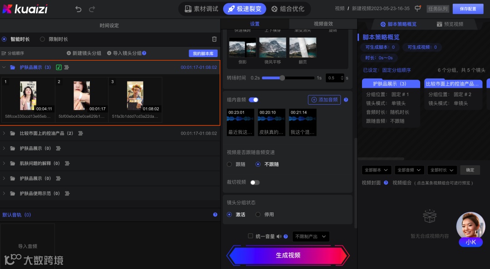490x269 pixels.
Task: Turn off the 组内音频 toggle
Action: (x=253, y=100)
